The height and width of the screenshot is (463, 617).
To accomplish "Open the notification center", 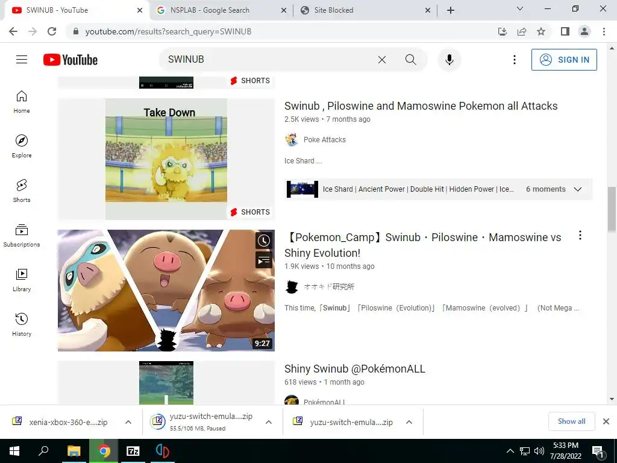I will pos(598,451).
